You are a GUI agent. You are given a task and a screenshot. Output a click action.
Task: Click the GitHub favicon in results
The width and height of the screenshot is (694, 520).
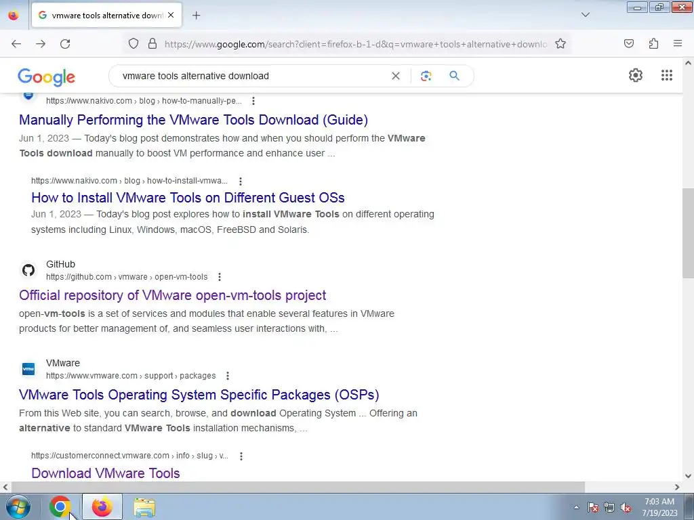[x=28, y=270]
